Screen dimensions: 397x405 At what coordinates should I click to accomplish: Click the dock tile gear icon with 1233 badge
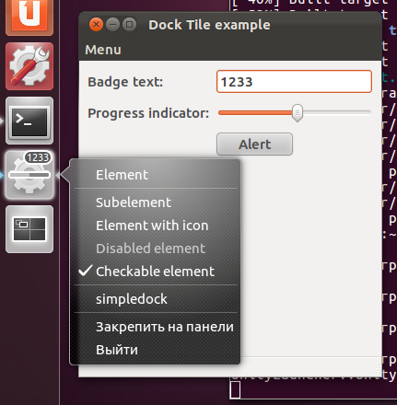[29, 175]
